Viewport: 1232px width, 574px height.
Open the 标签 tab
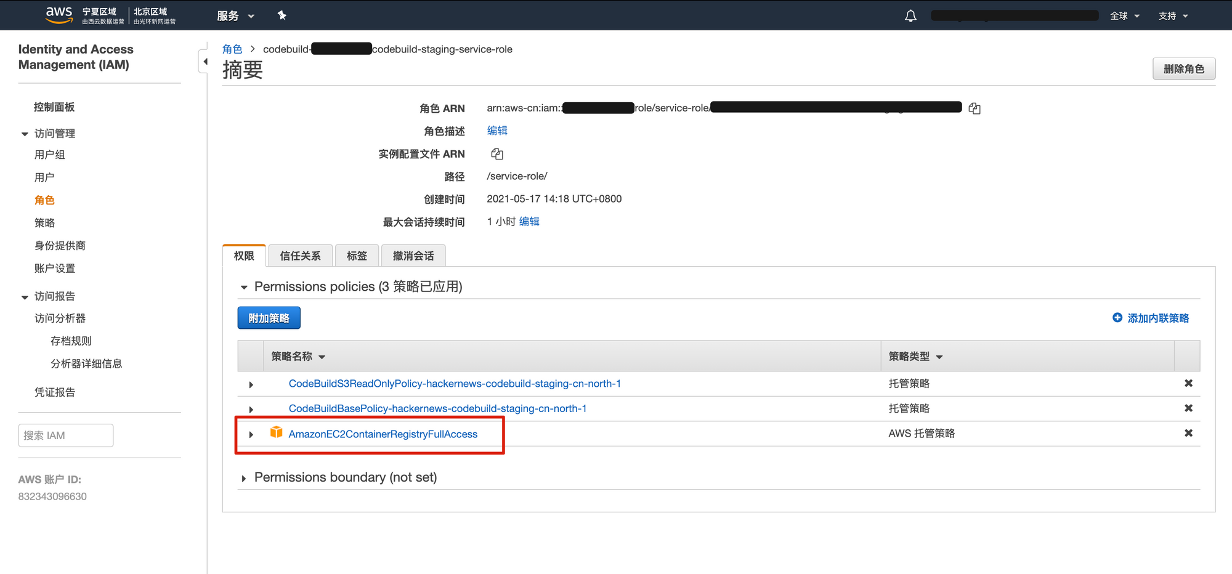357,256
